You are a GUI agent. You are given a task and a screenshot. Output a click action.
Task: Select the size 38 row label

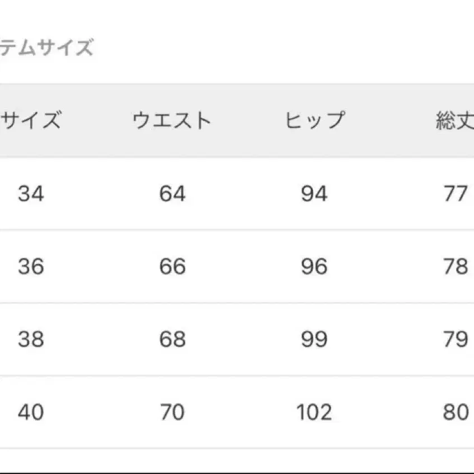(31, 339)
